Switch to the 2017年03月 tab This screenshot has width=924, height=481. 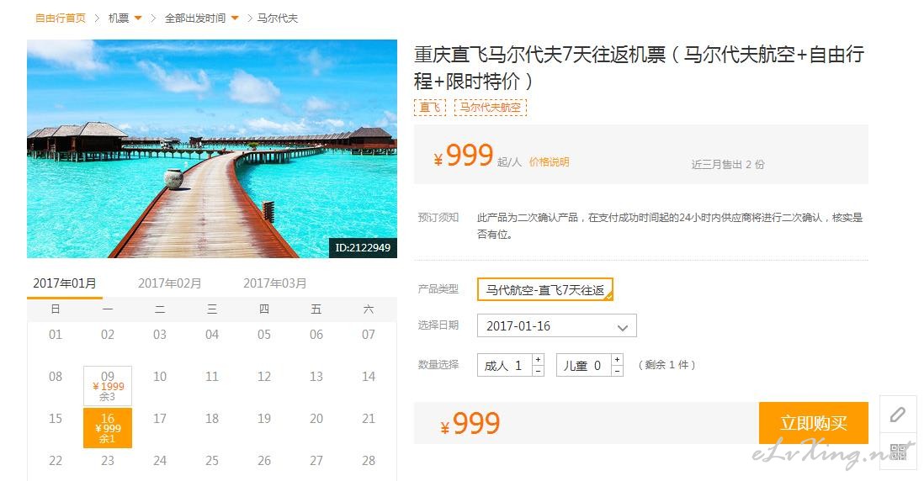pos(275,283)
